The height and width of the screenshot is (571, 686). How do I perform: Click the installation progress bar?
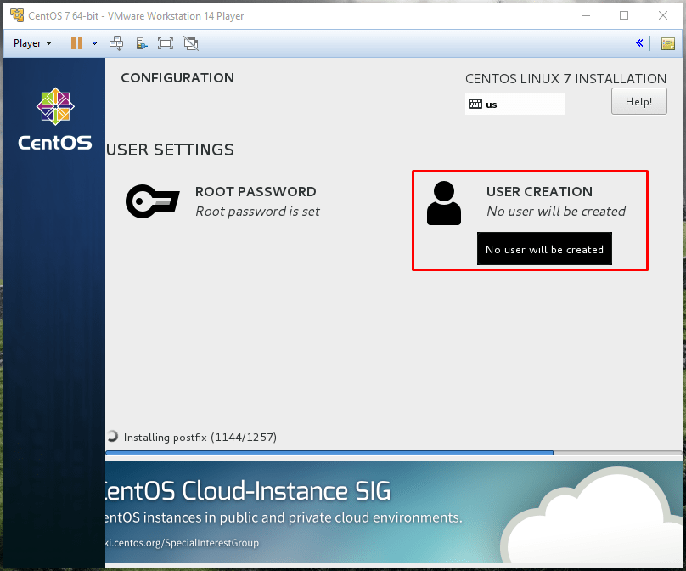click(394, 453)
